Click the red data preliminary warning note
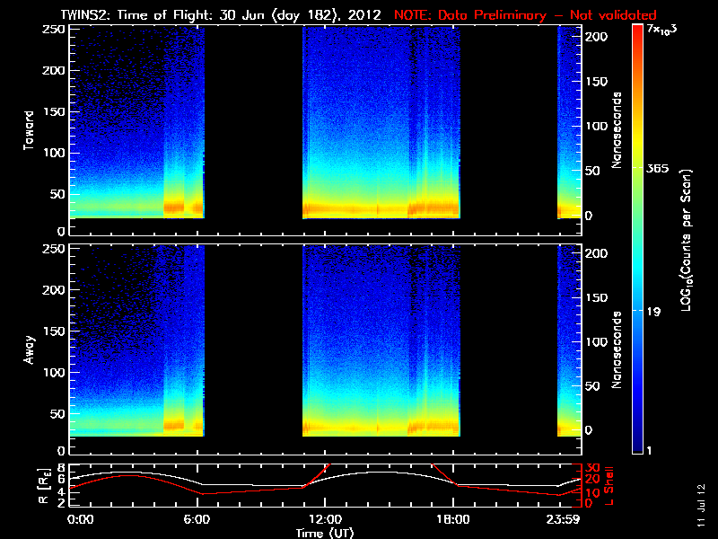The width and height of the screenshot is (718, 539). [524, 15]
